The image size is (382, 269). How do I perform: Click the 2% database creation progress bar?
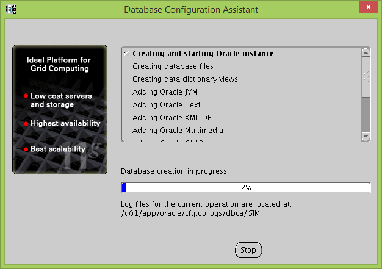[x=245, y=187]
